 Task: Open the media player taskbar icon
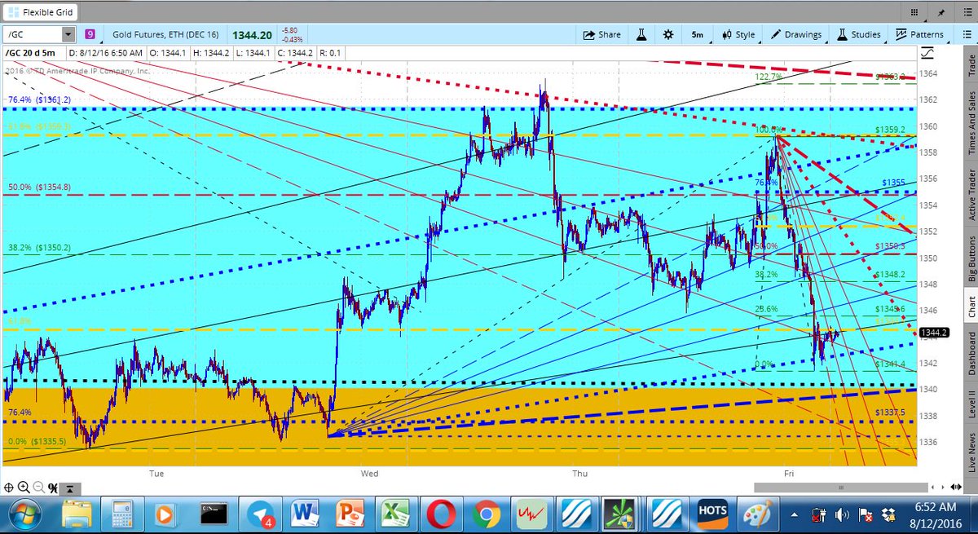[165, 515]
